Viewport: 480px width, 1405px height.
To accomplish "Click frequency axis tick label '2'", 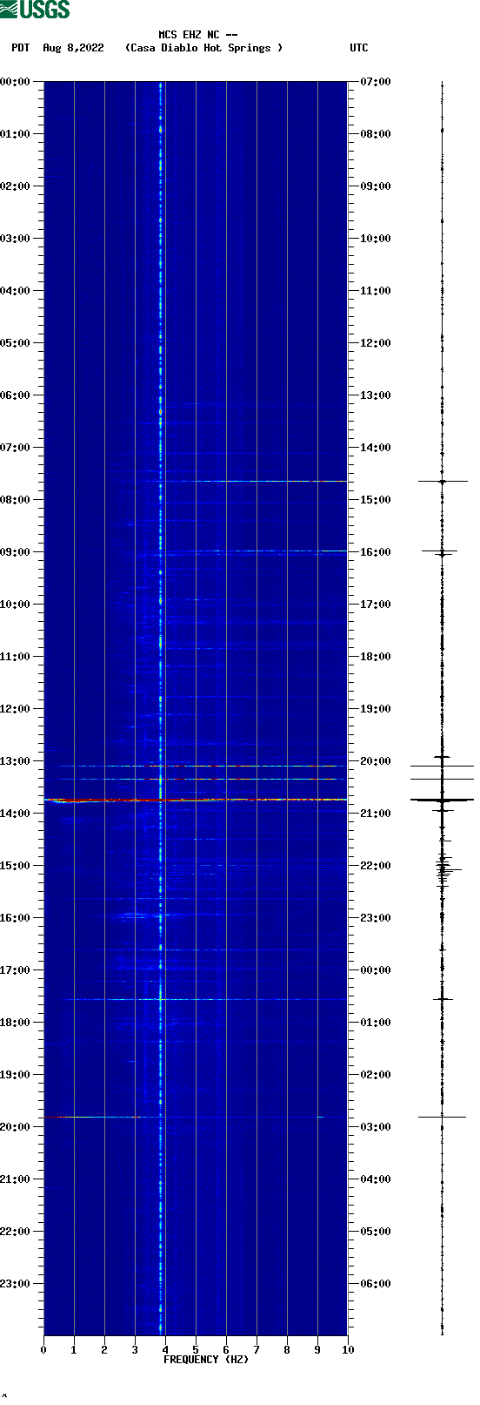I will (104, 1350).
